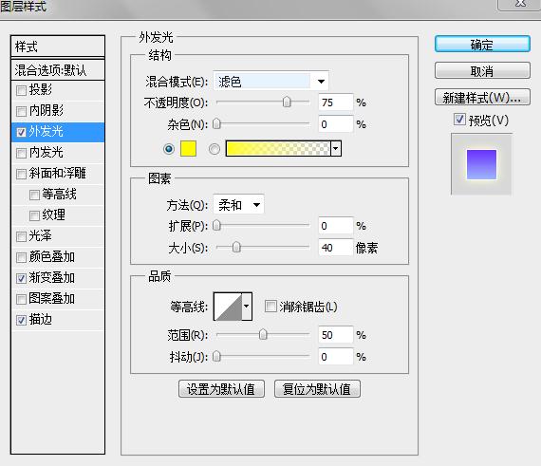Enable the 等高线 sub-option checkbox in styles list
This screenshot has width=541, height=466.
[x=34, y=195]
